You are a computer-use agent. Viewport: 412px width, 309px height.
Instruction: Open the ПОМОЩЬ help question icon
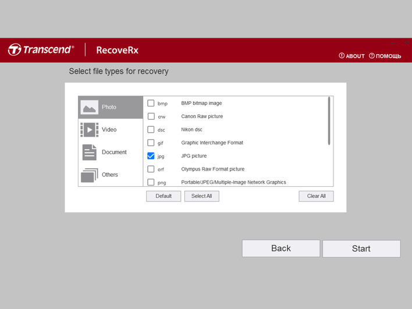click(x=372, y=56)
